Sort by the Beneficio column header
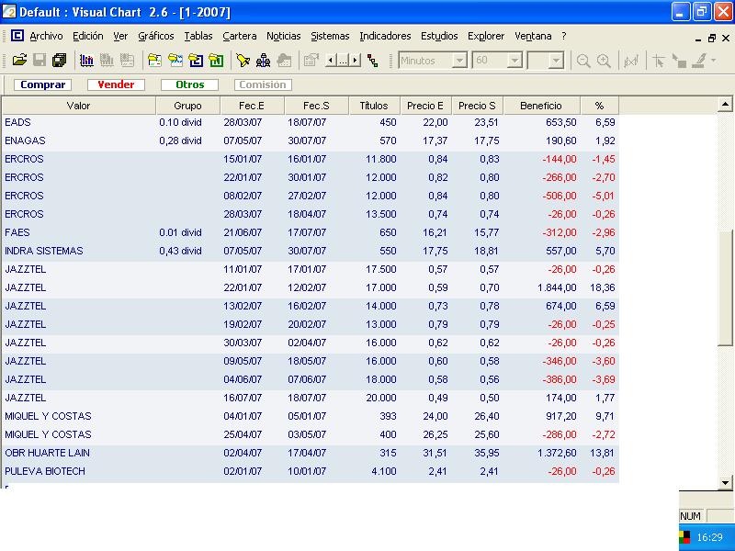Viewport: 735px width, 551px height. pos(541,106)
